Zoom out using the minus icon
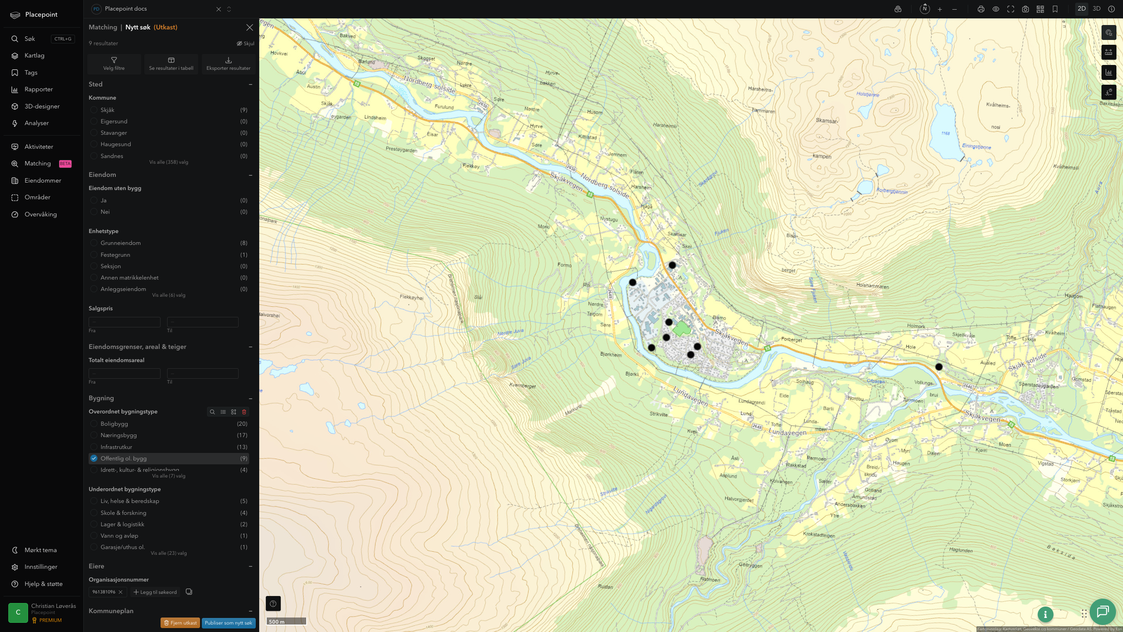The height and width of the screenshot is (632, 1123). 955,9
